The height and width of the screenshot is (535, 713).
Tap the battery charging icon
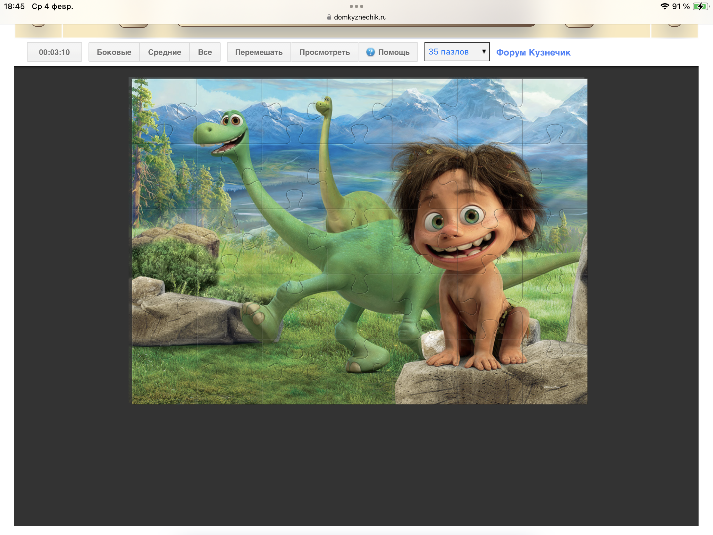point(700,6)
